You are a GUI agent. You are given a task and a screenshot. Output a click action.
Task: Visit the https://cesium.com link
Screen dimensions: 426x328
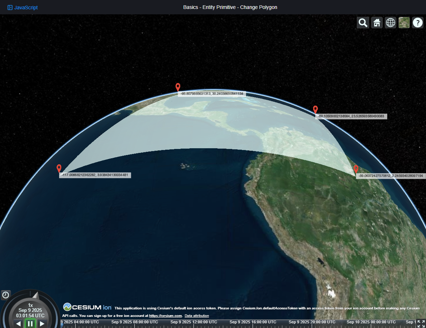(166, 316)
